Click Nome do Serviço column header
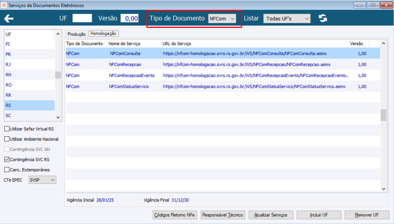The width and height of the screenshot is (394, 224). [134, 44]
